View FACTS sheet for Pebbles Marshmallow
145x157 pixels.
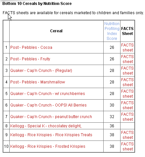[127, 82]
